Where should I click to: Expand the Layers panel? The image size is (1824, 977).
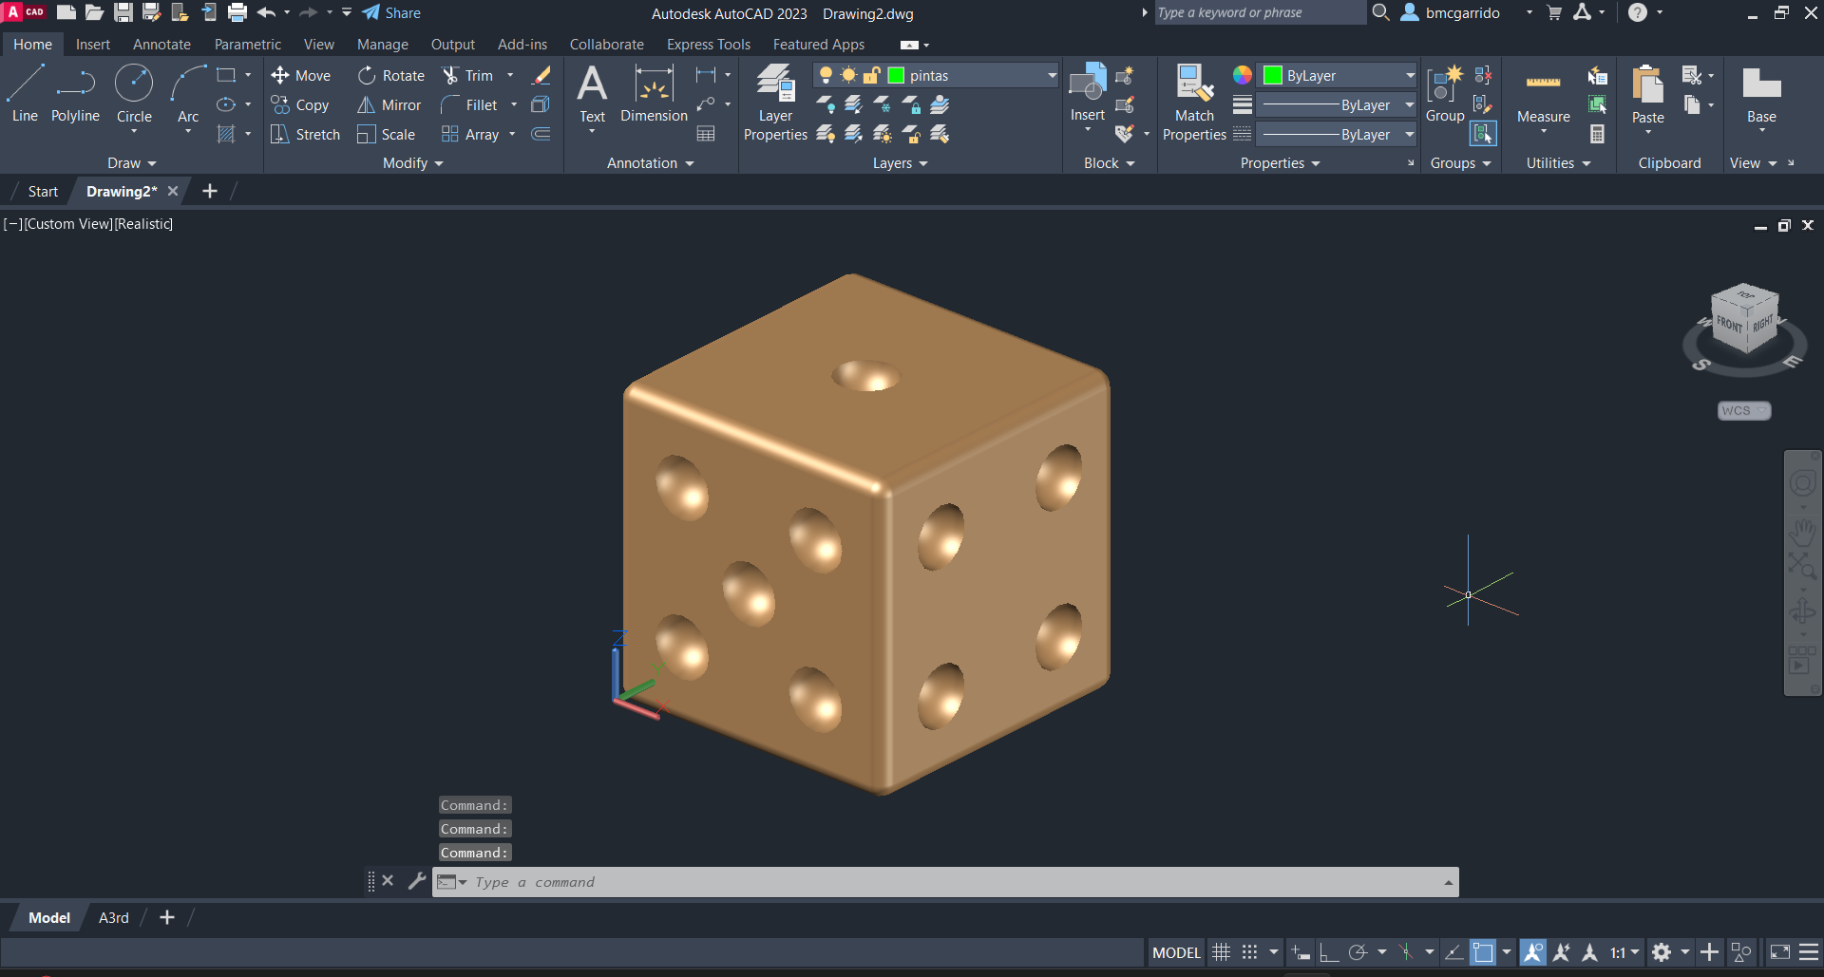pyautogui.click(x=900, y=163)
